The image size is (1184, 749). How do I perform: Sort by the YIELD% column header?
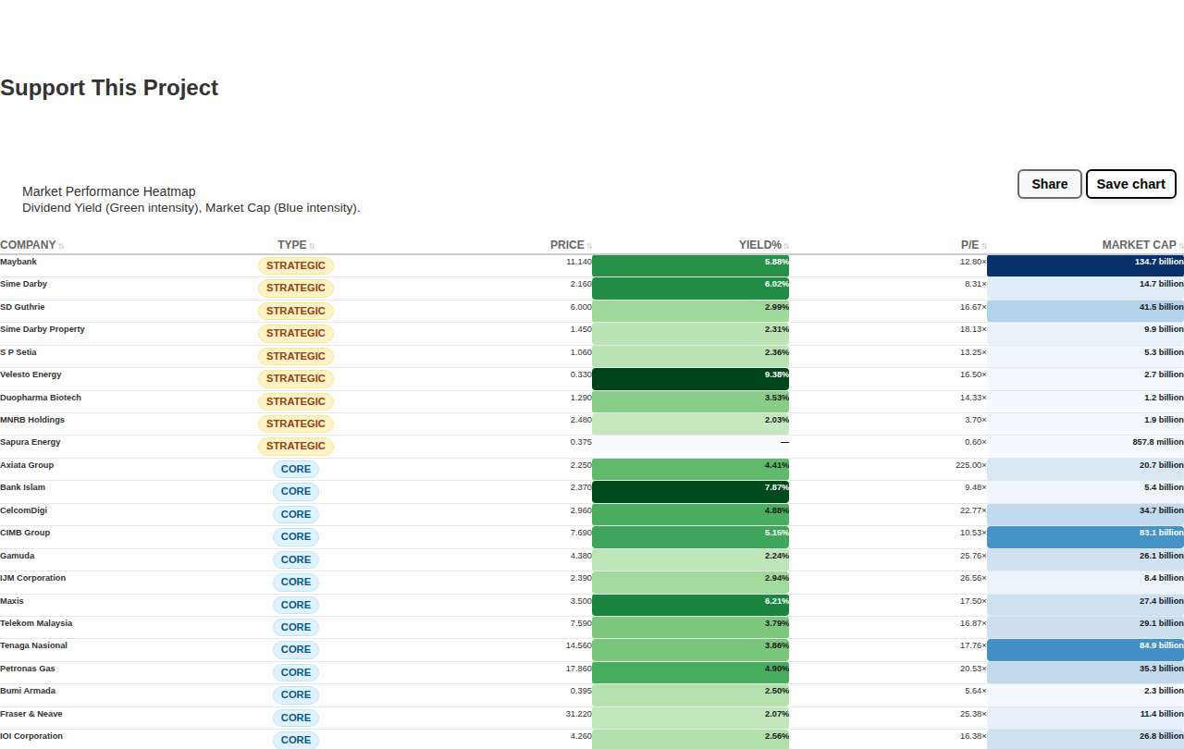click(764, 245)
